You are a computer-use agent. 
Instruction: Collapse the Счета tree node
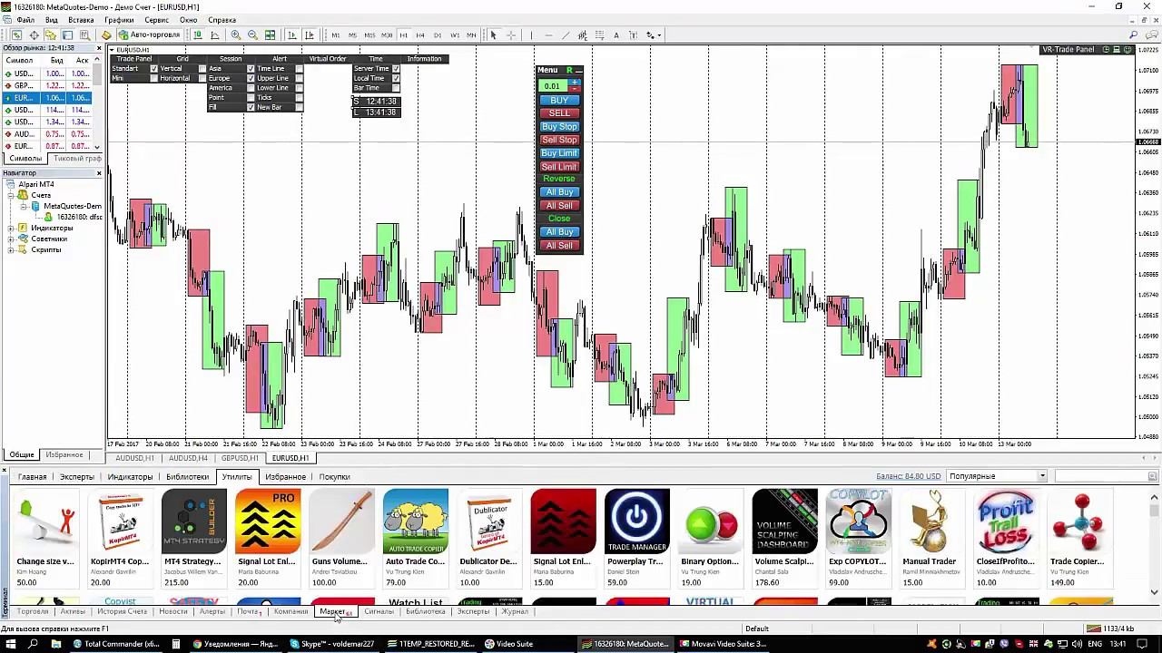[x=11, y=195]
